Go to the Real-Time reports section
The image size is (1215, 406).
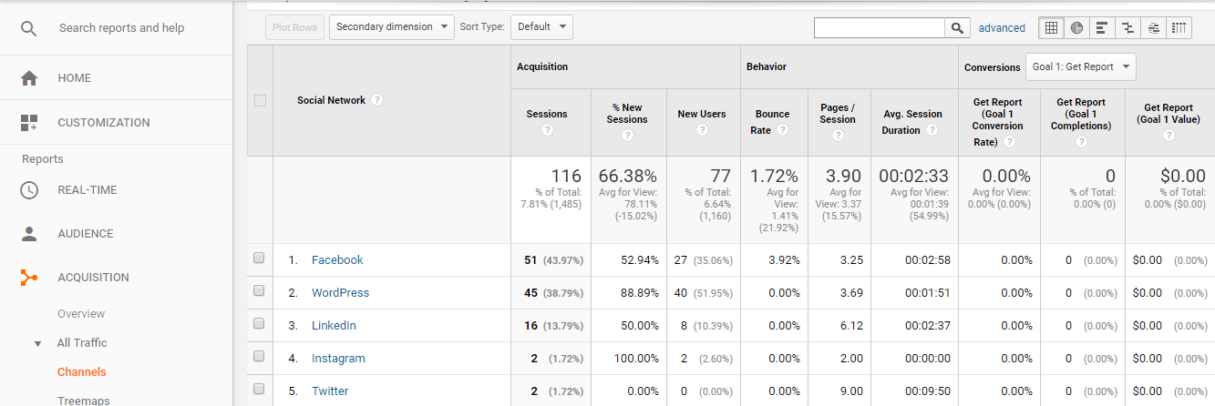[x=87, y=190]
